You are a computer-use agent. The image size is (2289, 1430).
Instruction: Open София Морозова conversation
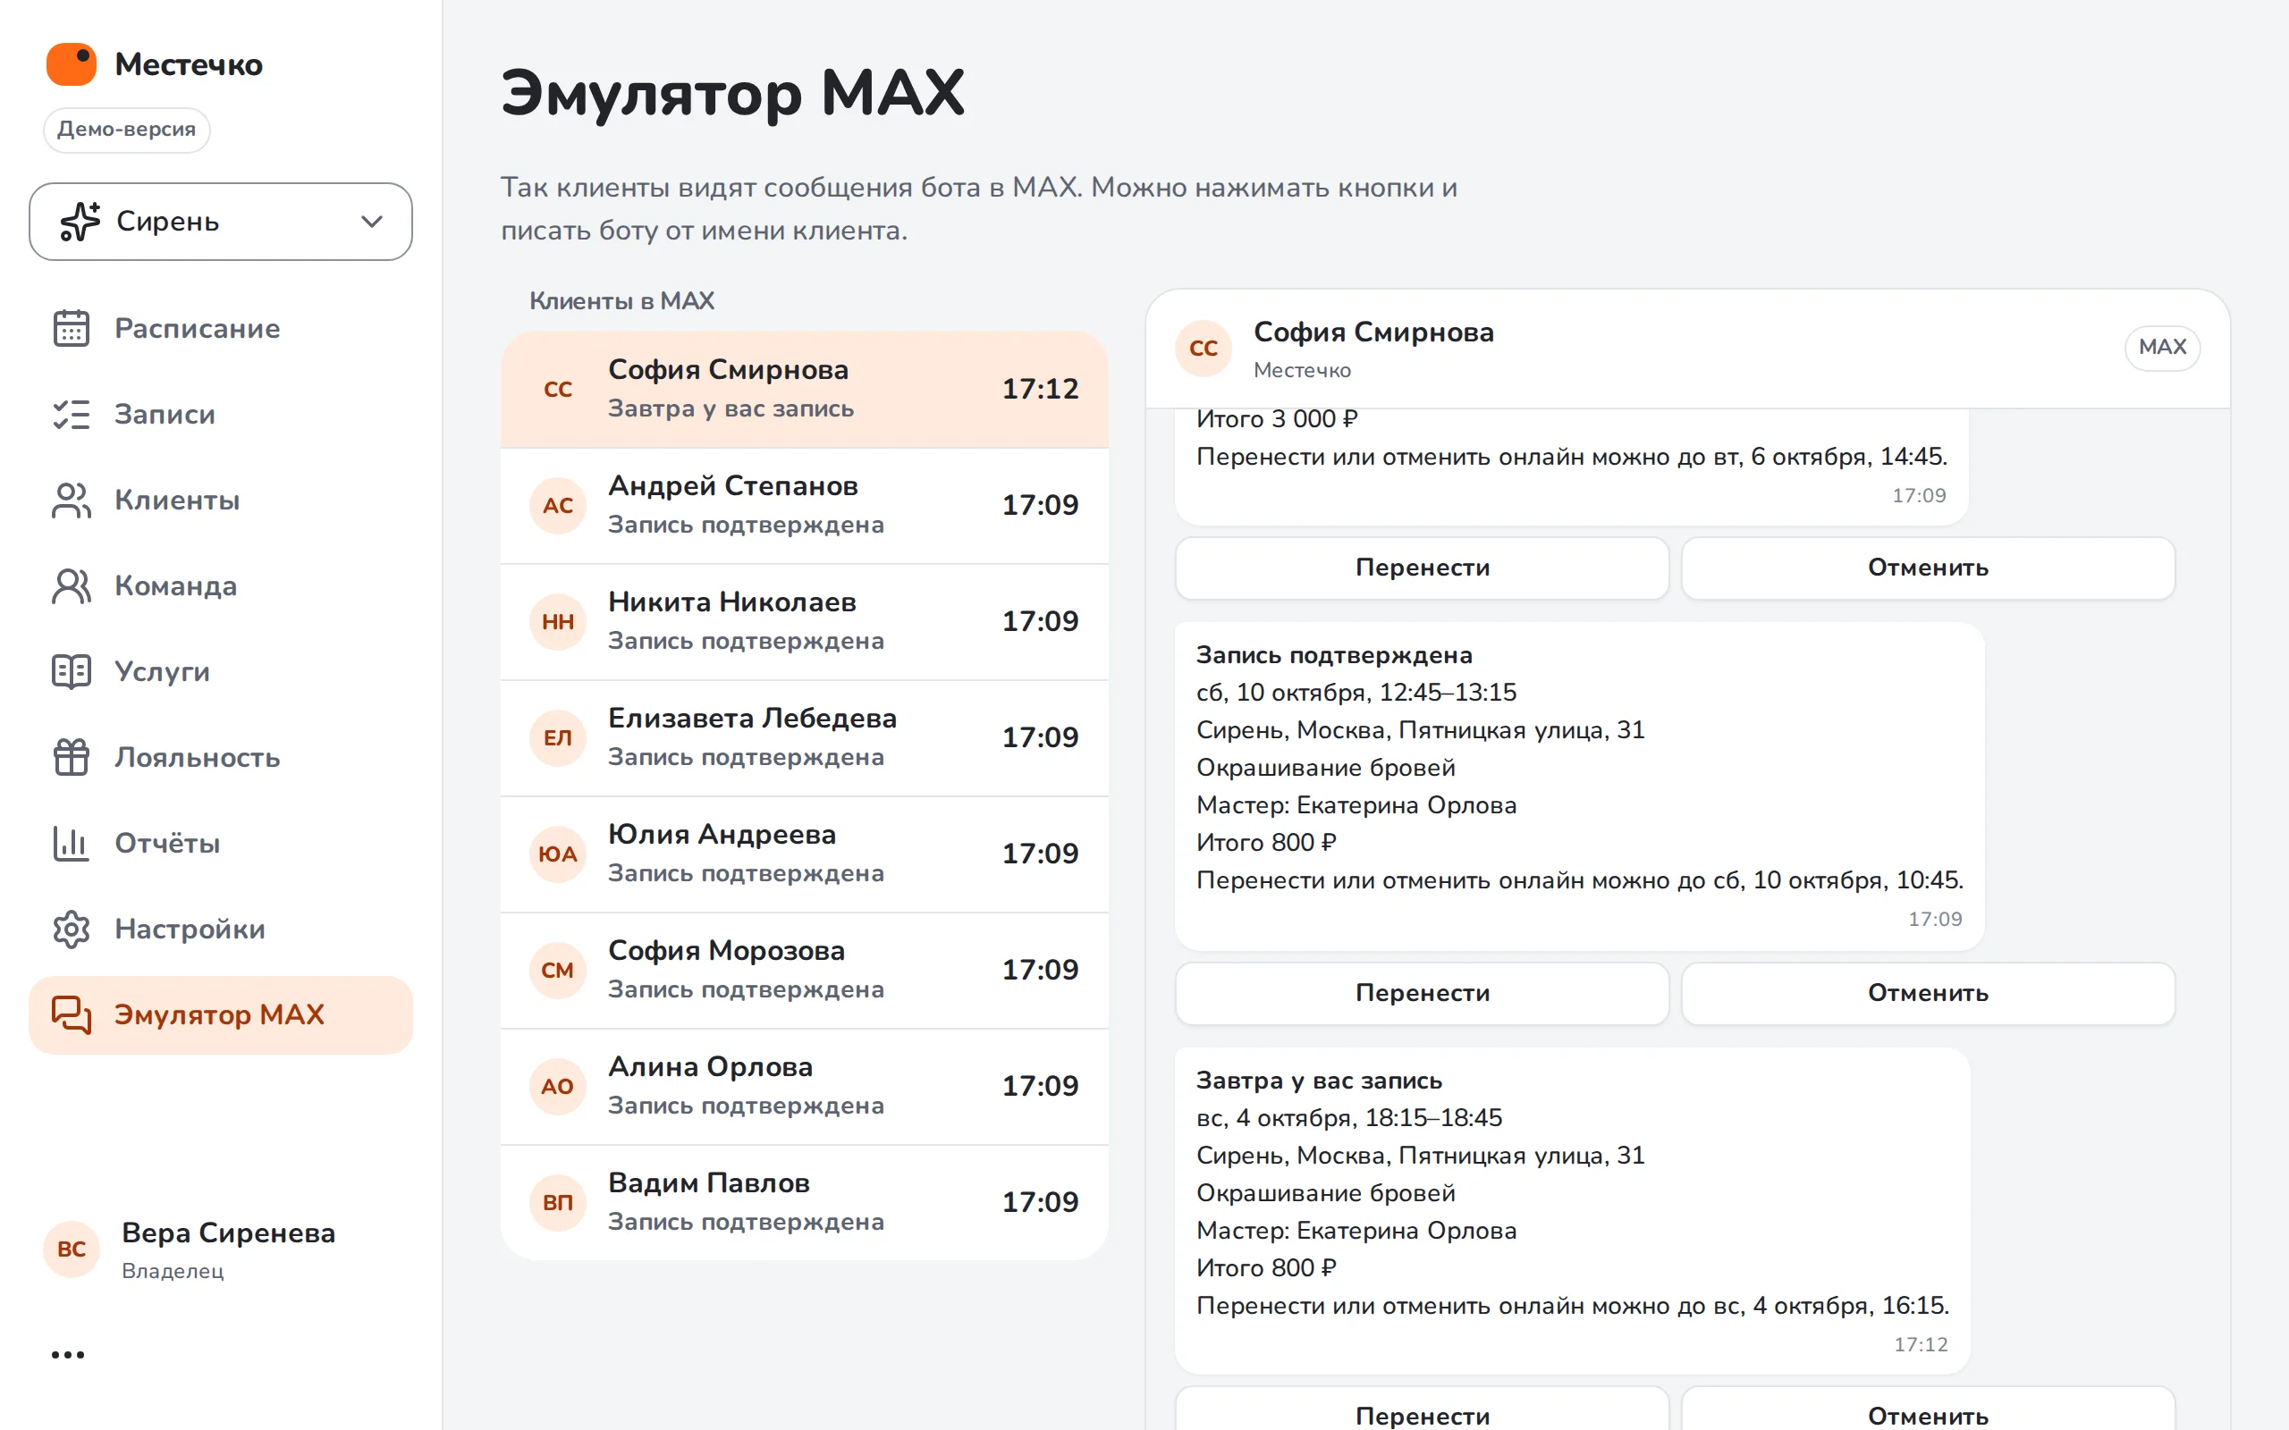pyautogui.click(x=804, y=971)
